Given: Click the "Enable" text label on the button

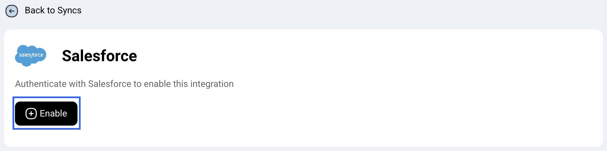Looking at the screenshot, I should 53,114.
